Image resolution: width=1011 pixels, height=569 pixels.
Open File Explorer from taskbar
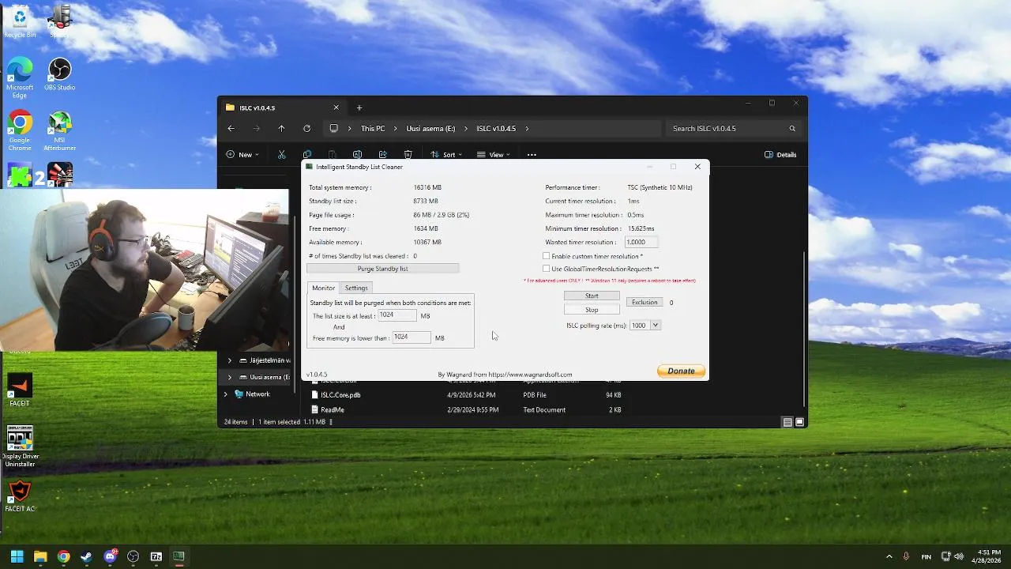[40, 556]
